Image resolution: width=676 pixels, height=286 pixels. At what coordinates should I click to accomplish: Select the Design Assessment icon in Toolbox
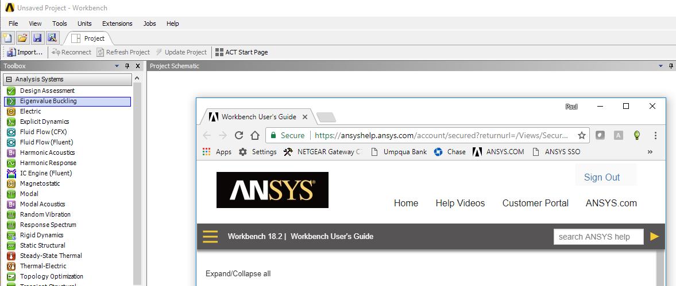[x=11, y=91]
